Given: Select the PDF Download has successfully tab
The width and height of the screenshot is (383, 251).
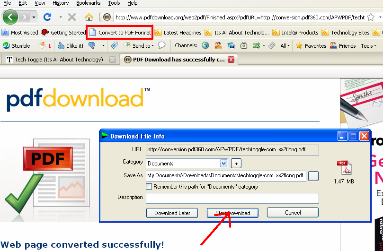Looking at the screenshot, I should tap(179, 60).
